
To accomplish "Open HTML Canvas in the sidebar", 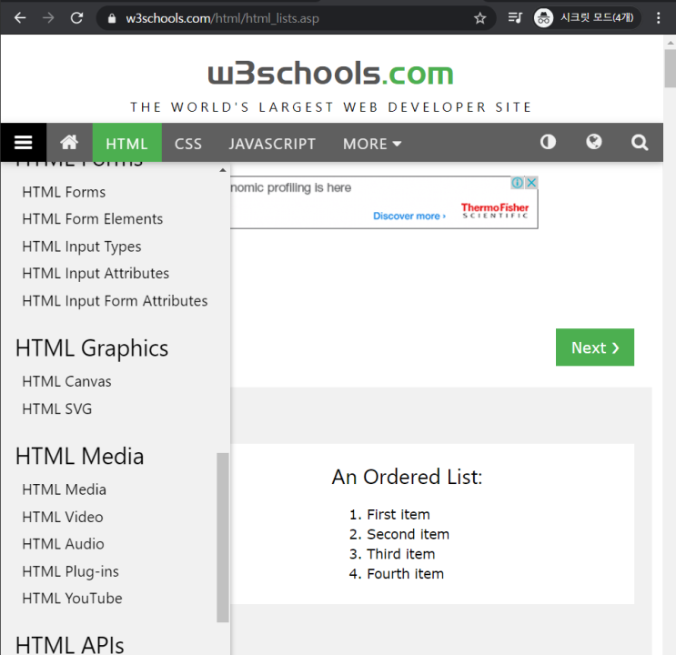I will (x=66, y=381).
